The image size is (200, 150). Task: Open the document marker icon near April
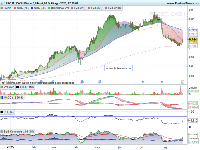click(82, 82)
